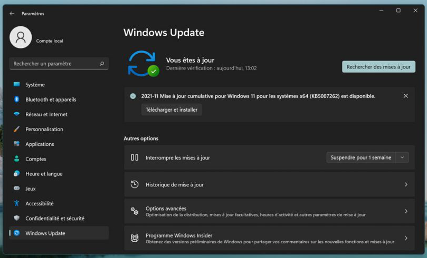
Task: Click the gears icon for Options avancées
Action: pyautogui.click(x=135, y=211)
